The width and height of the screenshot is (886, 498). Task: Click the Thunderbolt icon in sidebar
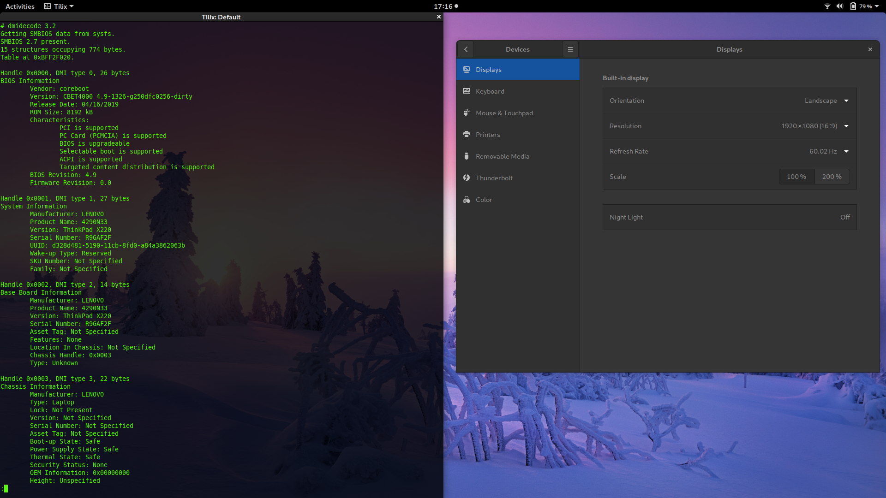pos(467,178)
